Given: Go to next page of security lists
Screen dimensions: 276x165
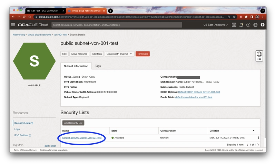Looking at the screenshot, I should tap(258, 145).
